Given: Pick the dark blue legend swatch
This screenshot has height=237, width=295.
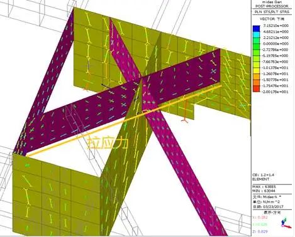Looking at the screenshot, I should [x=256, y=28].
